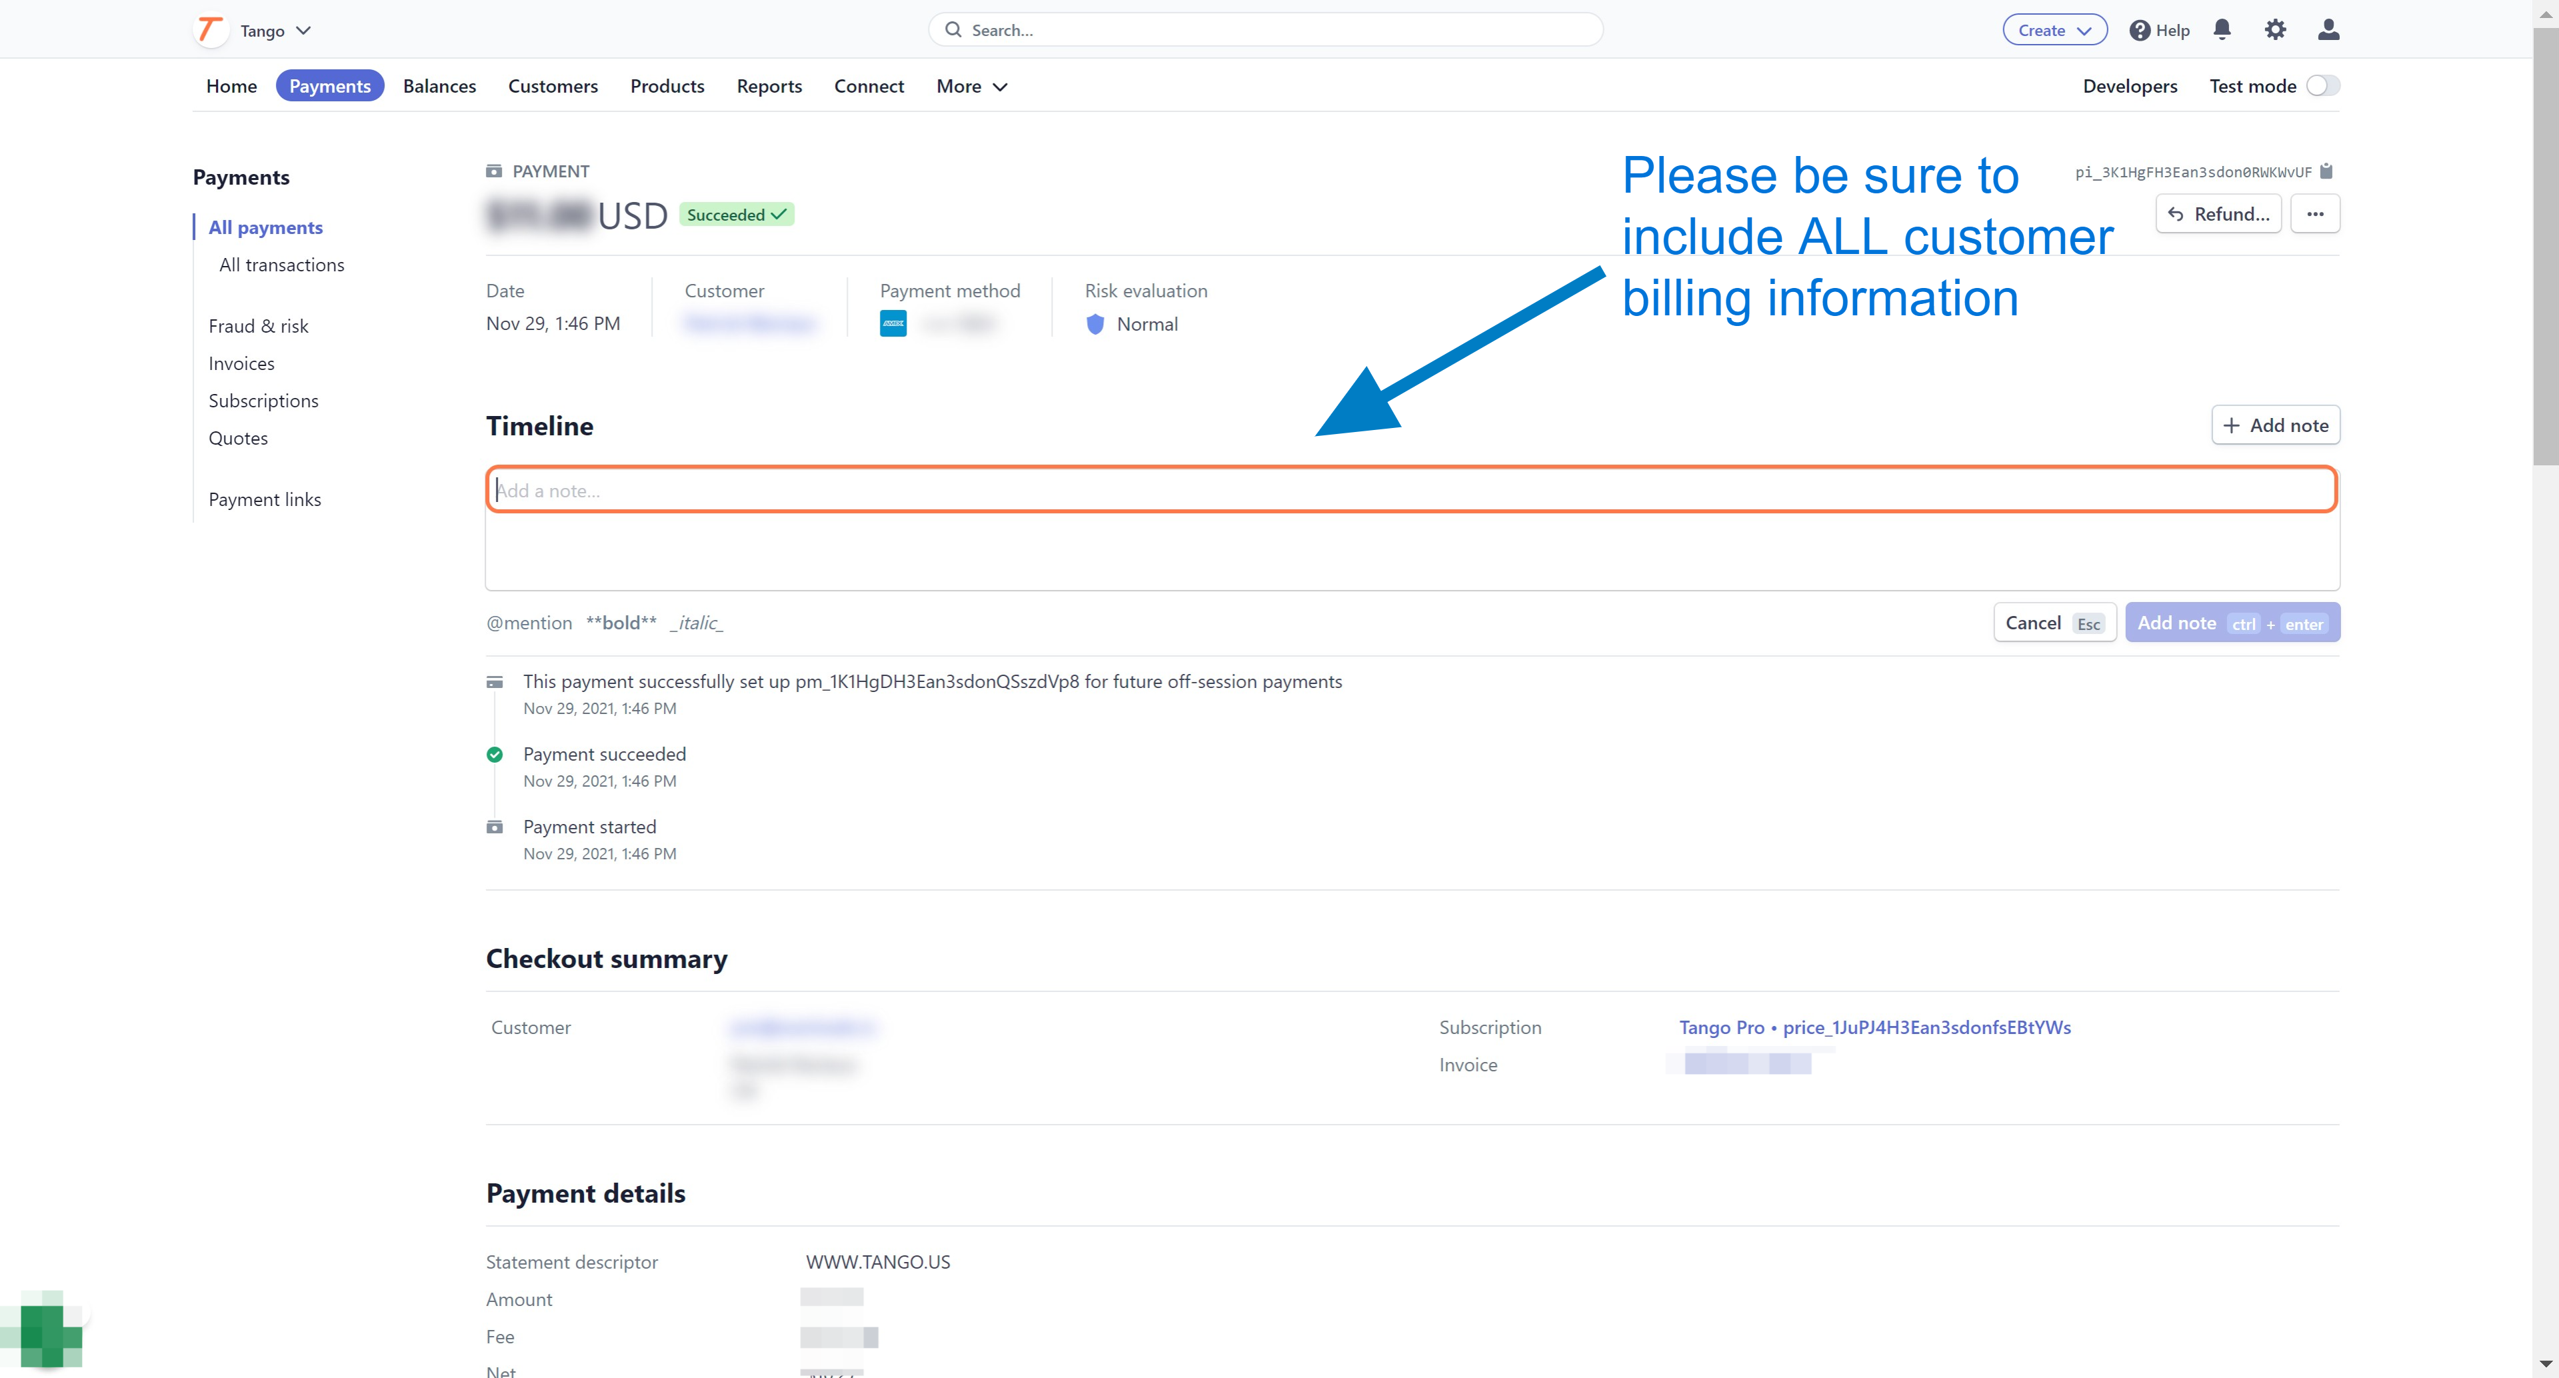This screenshot has width=2559, height=1378.
Task: Copy the payment ID with clipboard icon
Action: 2326,171
